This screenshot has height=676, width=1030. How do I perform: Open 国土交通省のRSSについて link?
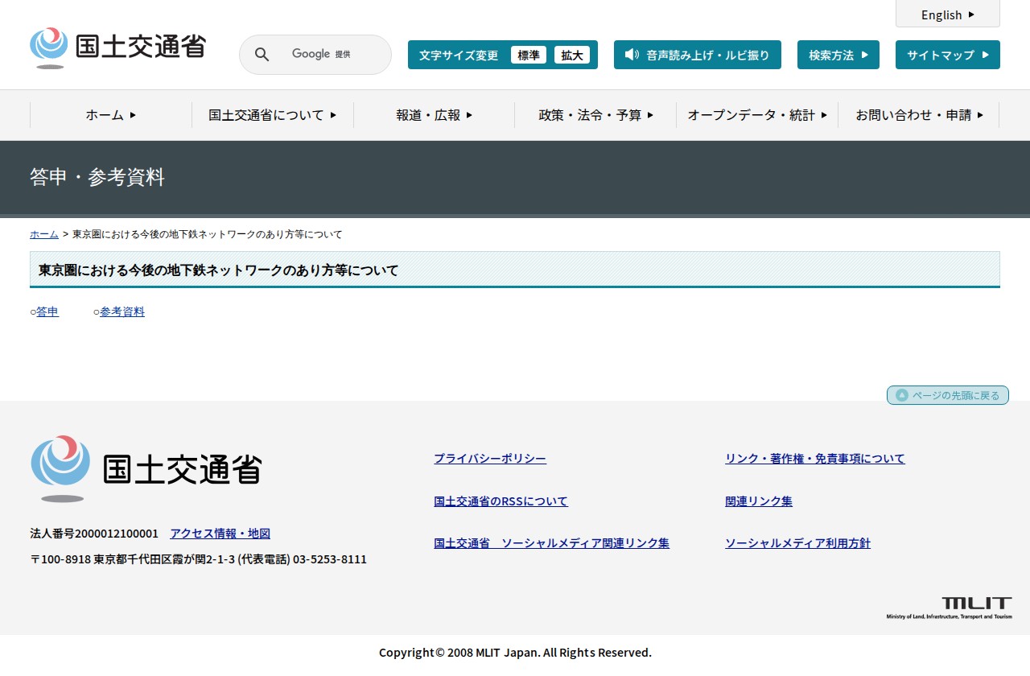pyautogui.click(x=501, y=501)
